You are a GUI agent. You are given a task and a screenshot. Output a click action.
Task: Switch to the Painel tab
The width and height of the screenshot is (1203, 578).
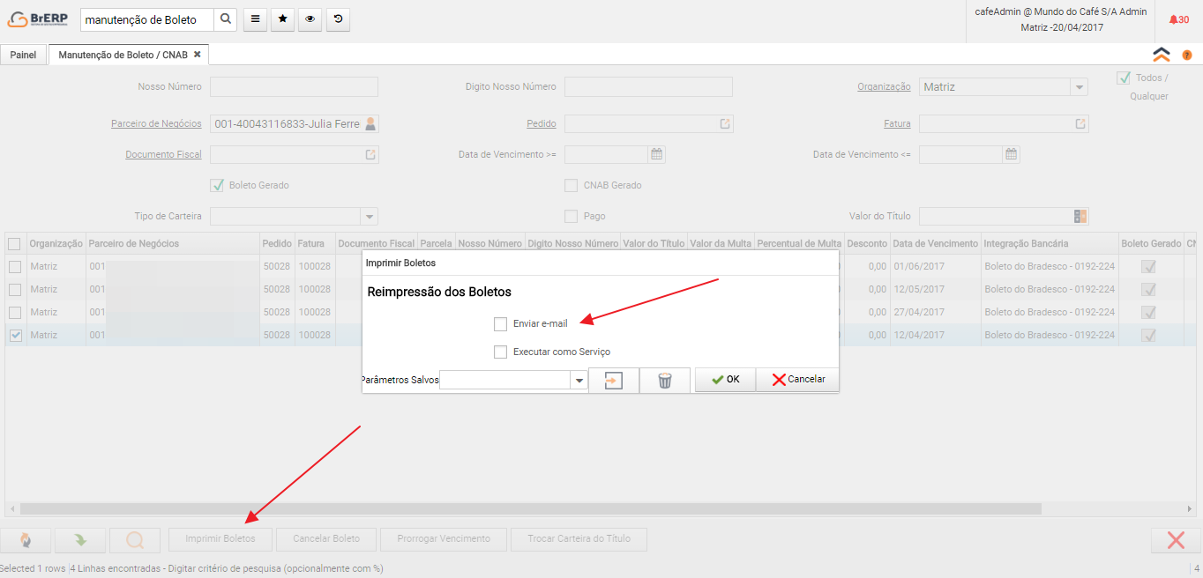coord(23,55)
